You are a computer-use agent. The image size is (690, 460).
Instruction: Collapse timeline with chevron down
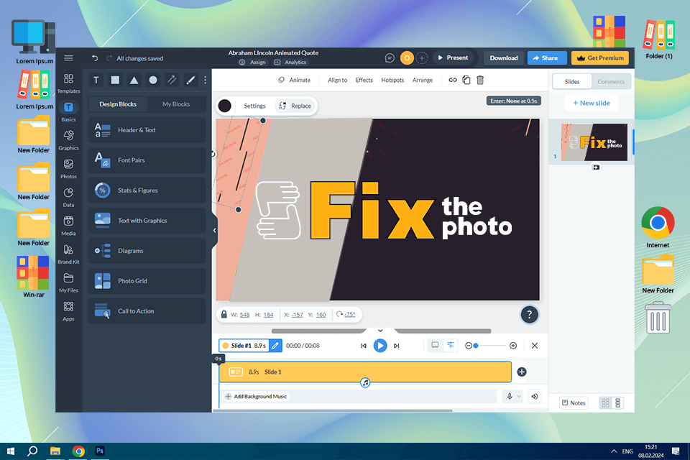click(x=380, y=331)
